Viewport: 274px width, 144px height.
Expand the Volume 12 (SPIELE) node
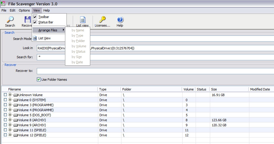coord(10,135)
